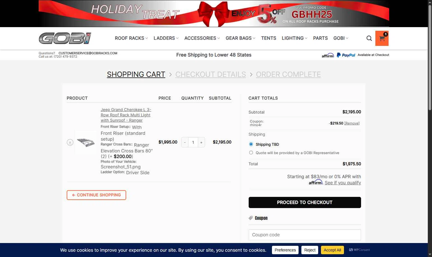Click the quantity input field

click(x=193, y=142)
